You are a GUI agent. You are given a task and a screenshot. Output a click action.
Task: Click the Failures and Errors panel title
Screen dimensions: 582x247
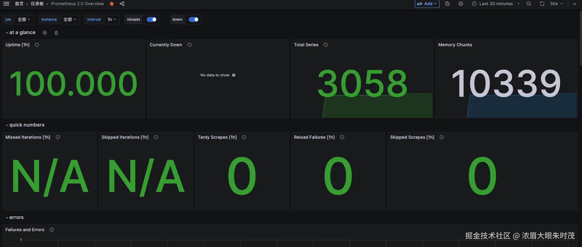tap(25, 230)
